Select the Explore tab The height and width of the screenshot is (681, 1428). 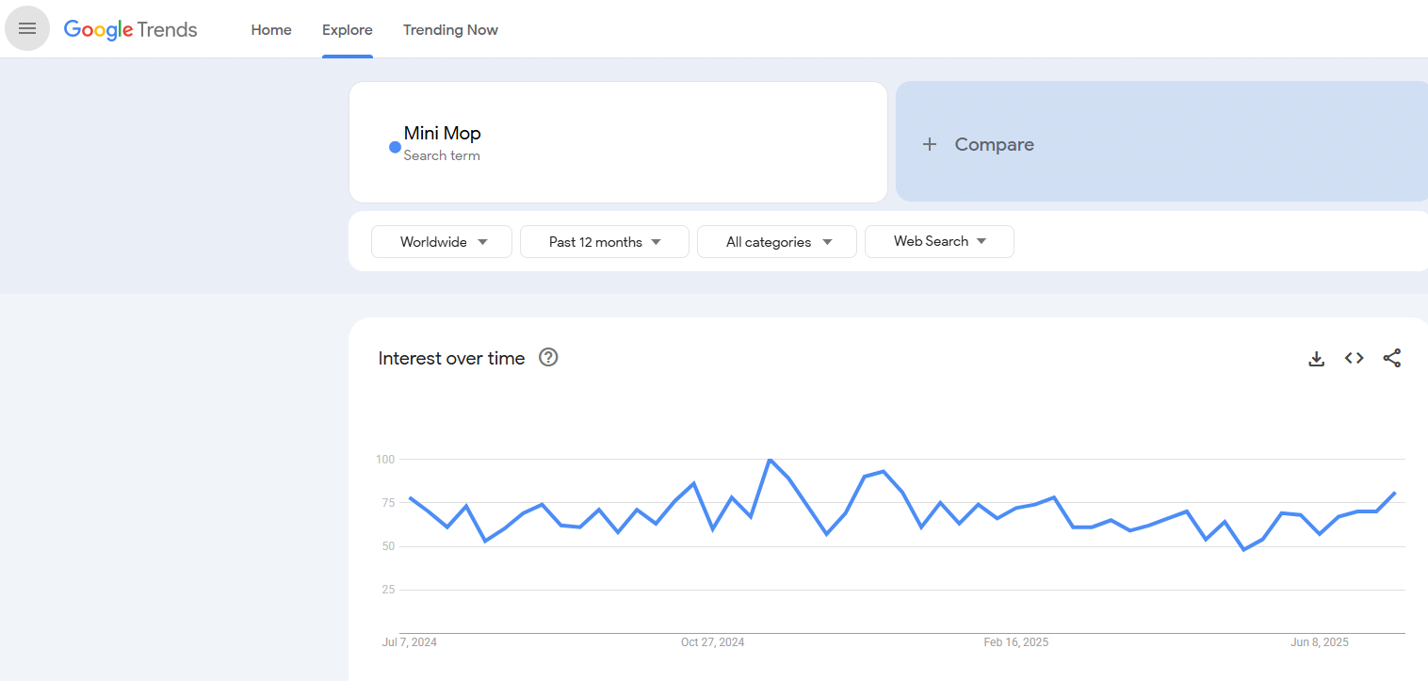pos(348,30)
